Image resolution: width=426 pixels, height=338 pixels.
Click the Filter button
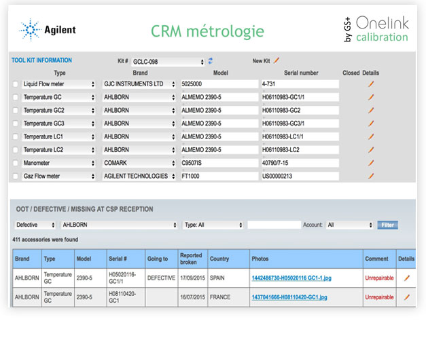coord(387,225)
